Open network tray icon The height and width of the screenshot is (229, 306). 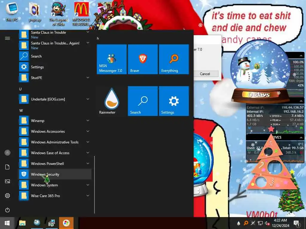coord(260,223)
